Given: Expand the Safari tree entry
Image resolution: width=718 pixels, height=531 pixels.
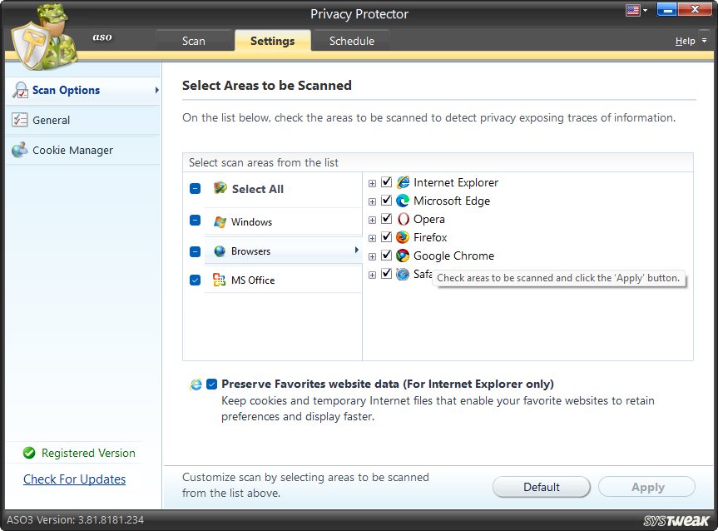Looking at the screenshot, I should pos(372,273).
